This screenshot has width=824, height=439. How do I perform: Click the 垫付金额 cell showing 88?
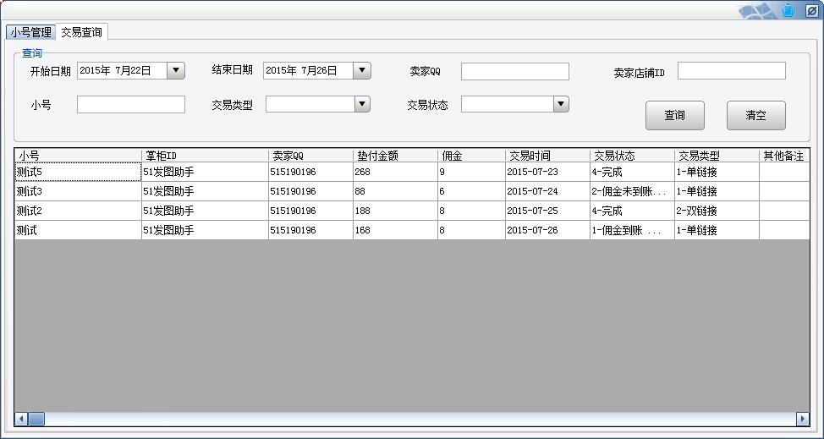pos(395,191)
